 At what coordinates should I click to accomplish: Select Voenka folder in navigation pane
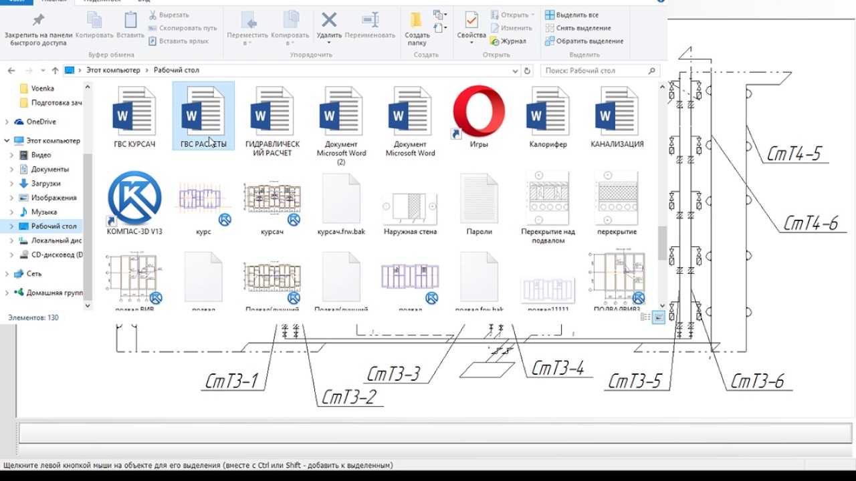click(x=42, y=88)
